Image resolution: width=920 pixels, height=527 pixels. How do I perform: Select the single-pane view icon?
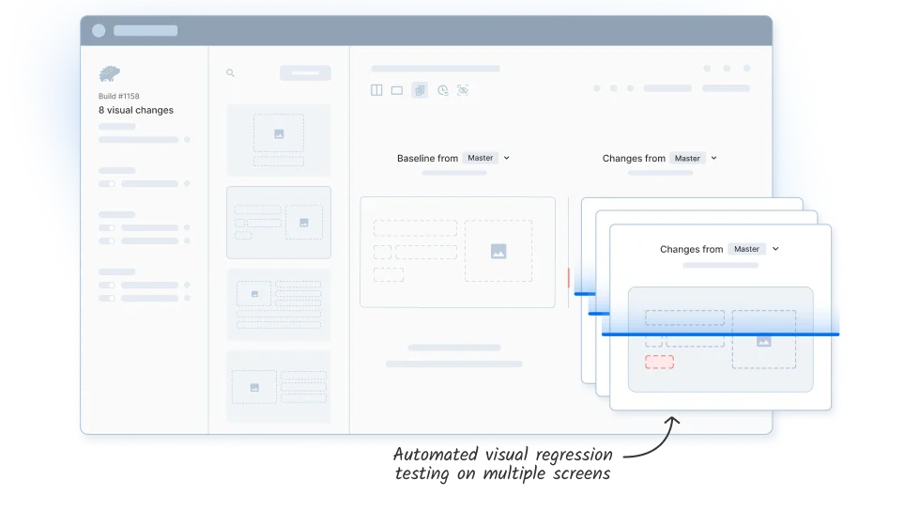397,90
